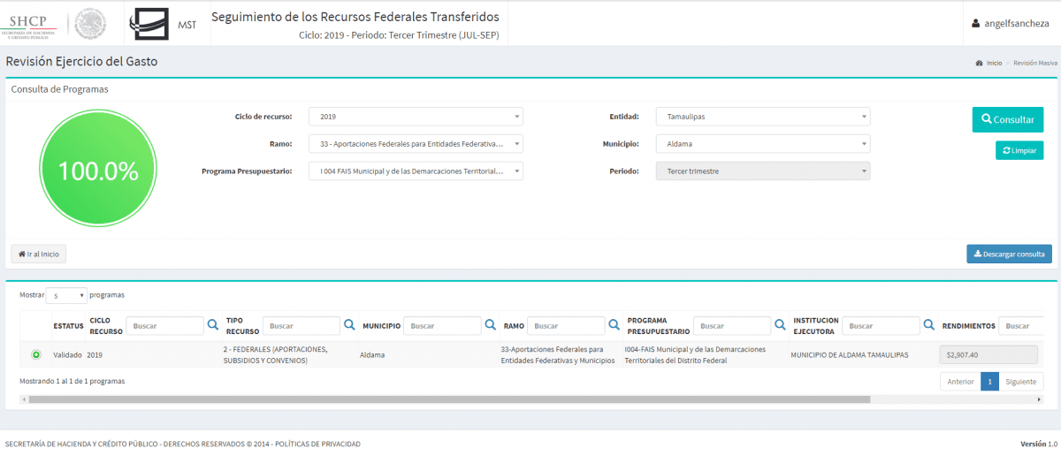Click search icon beside Programa Presupuestario filter

(779, 325)
